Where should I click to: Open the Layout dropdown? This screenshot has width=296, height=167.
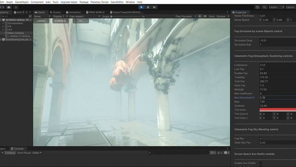pos(290,7)
